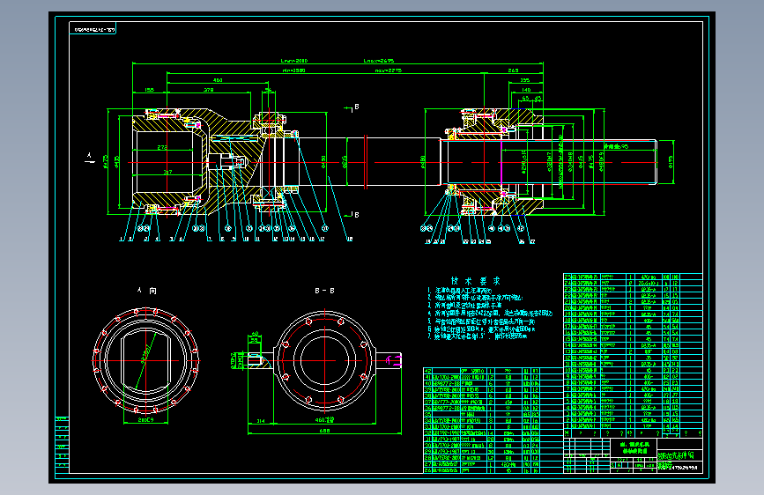The width and height of the screenshot is (764, 495).
Task: Pick the "195" dimension value
Action: pyautogui.click(x=525, y=80)
